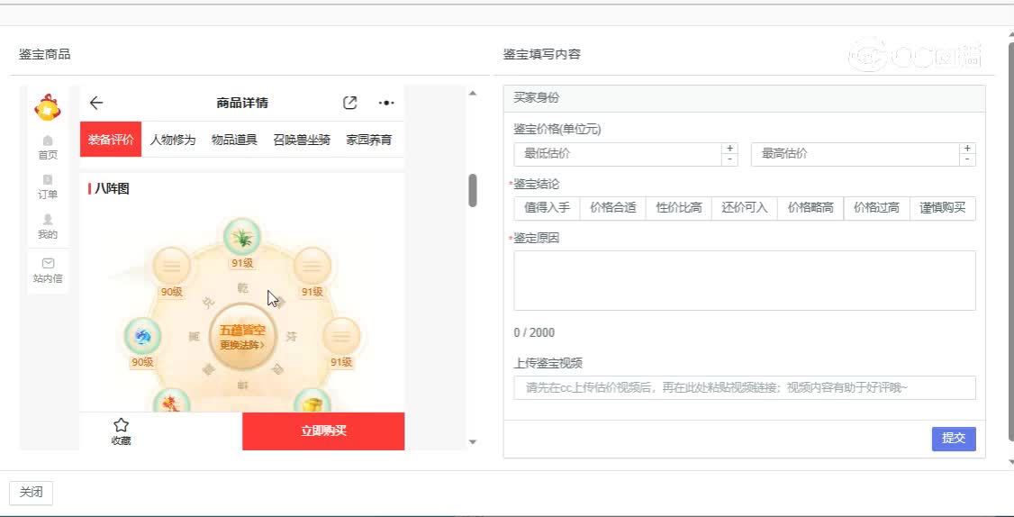Select the left blue swirl orb 90级
The width and height of the screenshot is (1014, 517).
pyautogui.click(x=142, y=337)
